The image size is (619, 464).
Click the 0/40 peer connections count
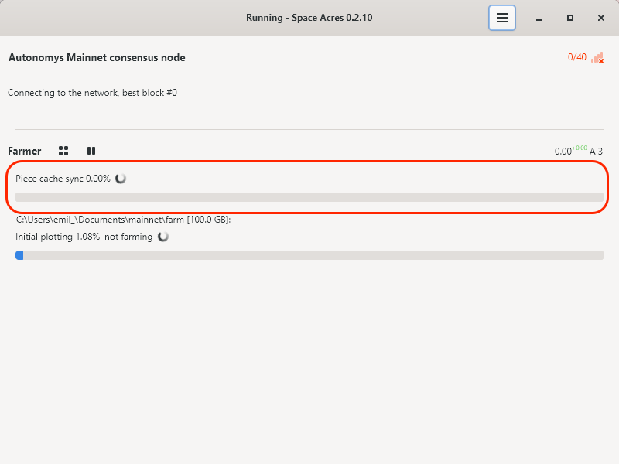(x=577, y=57)
